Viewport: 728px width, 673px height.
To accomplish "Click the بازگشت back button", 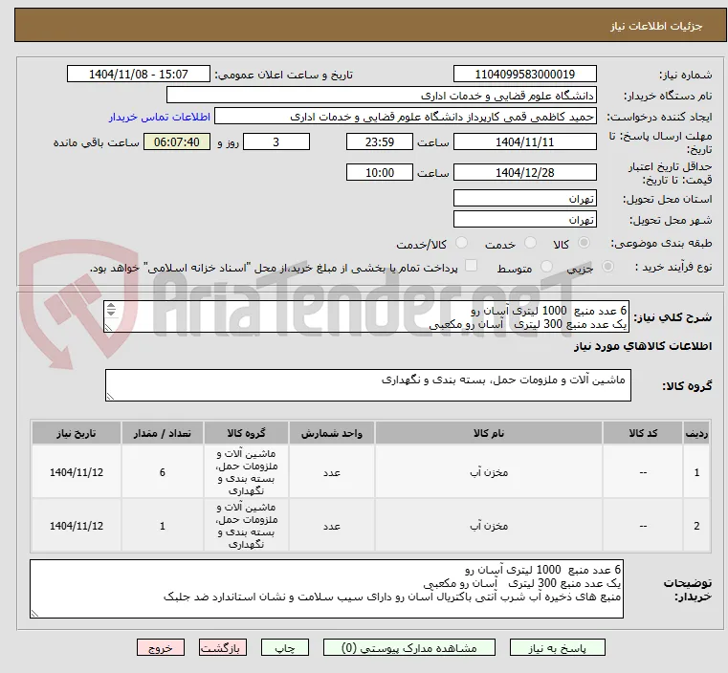I will (x=223, y=647).
